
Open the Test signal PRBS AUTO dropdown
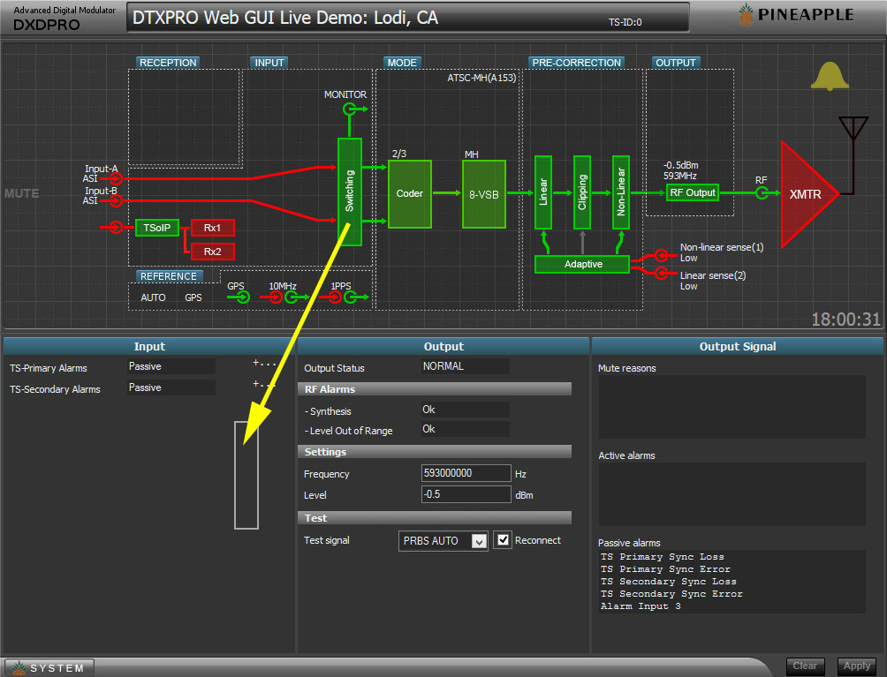(443, 541)
